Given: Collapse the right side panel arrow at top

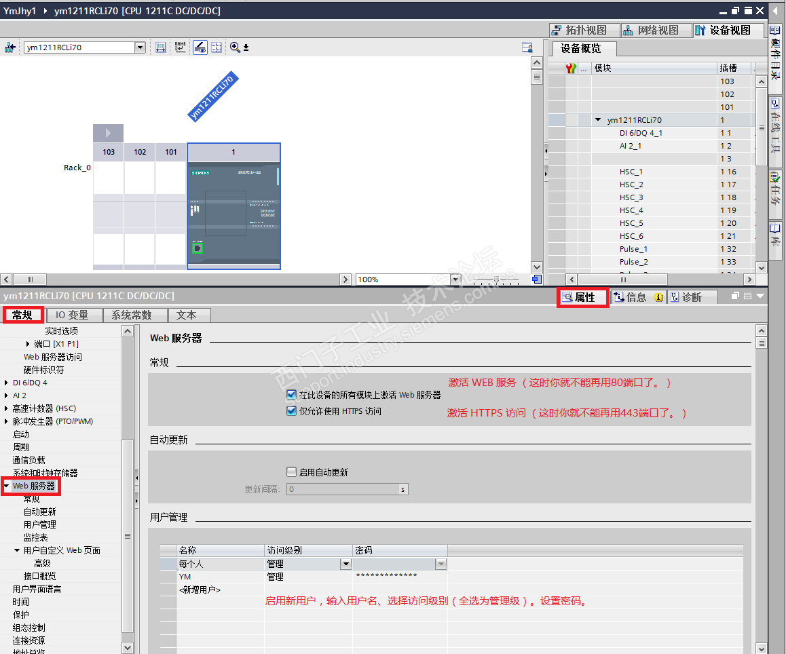Looking at the screenshot, I should [x=775, y=11].
